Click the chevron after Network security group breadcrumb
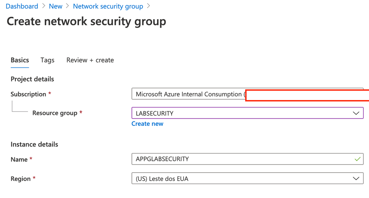Viewport: 369px width, 198px height. [x=148, y=6]
